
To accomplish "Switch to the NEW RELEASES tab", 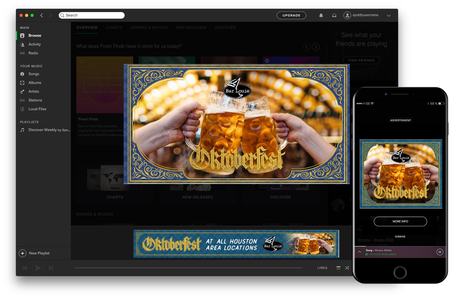I will pyautogui.click(x=191, y=27).
